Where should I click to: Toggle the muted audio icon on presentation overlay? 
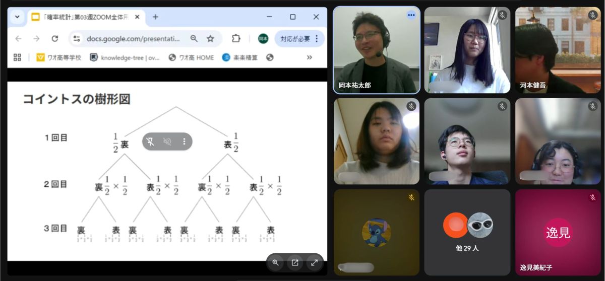pyautogui.click(x=167, y=142)
